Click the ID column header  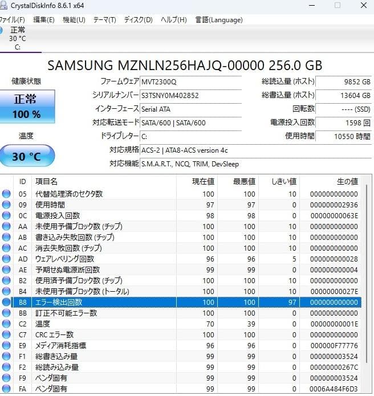pos(22,181)
